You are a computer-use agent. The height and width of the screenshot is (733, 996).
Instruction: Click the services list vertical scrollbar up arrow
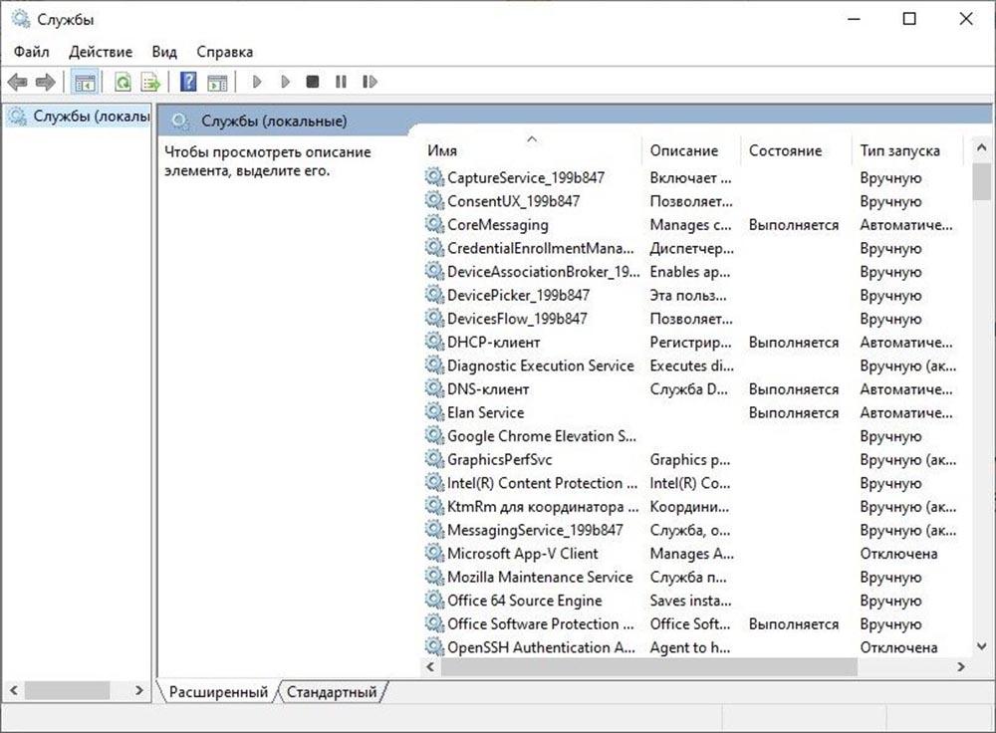[x=981, y=147]
